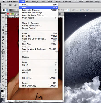Image resolution: width=101 pixels, height=103 pixels.
Task: Click the black foreground color swatch
Action: click(2, 91)
